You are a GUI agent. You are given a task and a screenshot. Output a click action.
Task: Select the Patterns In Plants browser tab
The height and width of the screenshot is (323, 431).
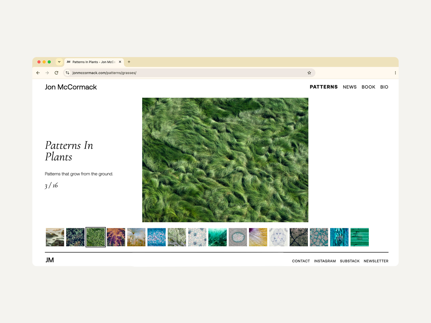pyautogui.click(x=94, y=62)
